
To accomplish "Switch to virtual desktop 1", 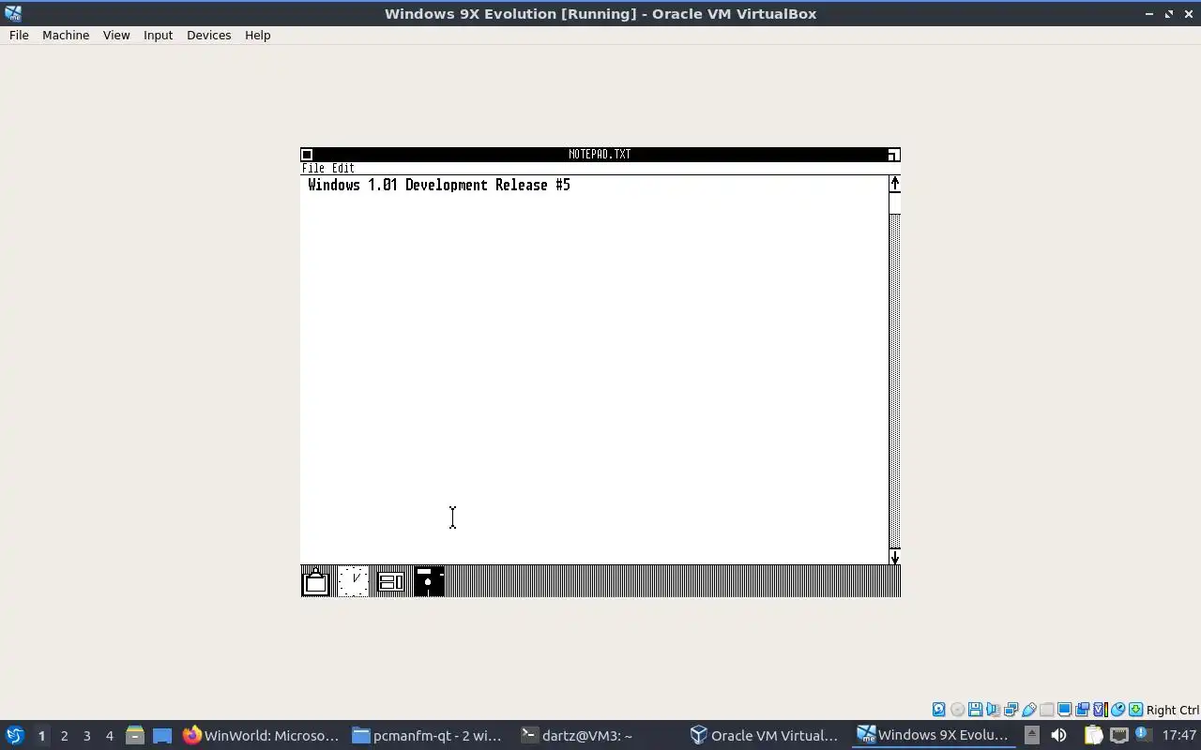I will [x=41, y=735].
